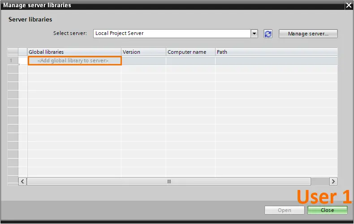354x224 pixels.
Task: Select row number 1 header
Action: (x=13, y=60)
